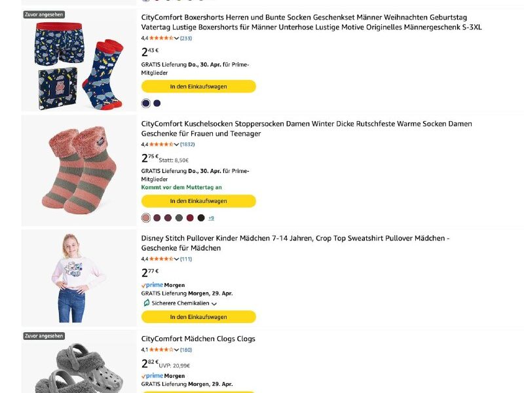This screenshot has height=393, width=524.
Task: Click the prime logo under Disney Stitch Pullover
Action: pyautogui.click(x=152, y=285)
